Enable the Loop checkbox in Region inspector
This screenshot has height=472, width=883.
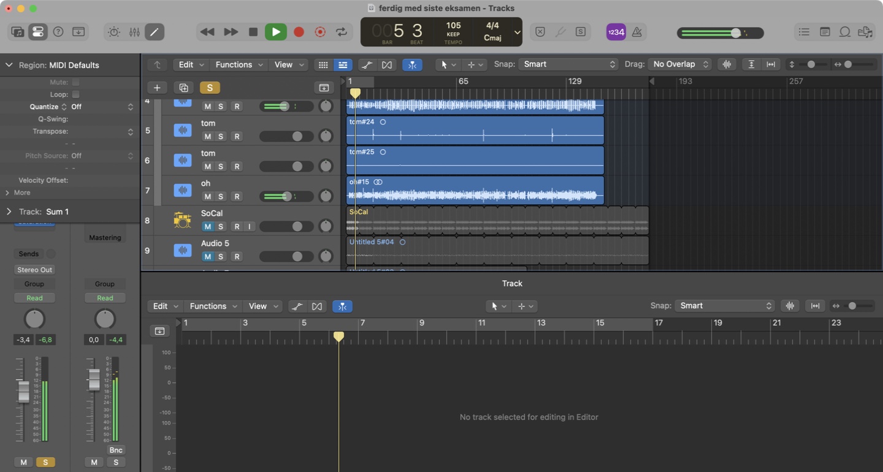pos(76,94)
